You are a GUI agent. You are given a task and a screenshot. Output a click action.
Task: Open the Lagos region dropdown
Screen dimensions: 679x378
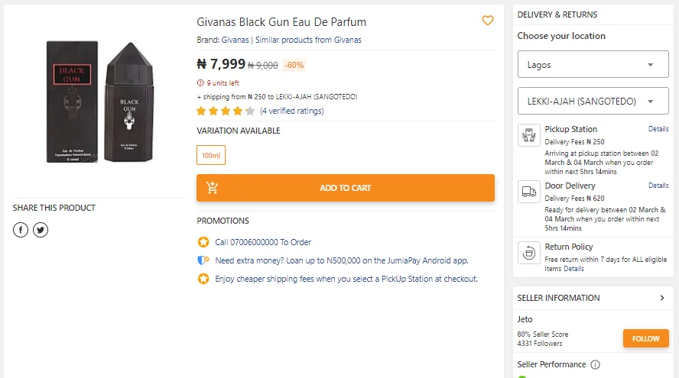(592, 65)
